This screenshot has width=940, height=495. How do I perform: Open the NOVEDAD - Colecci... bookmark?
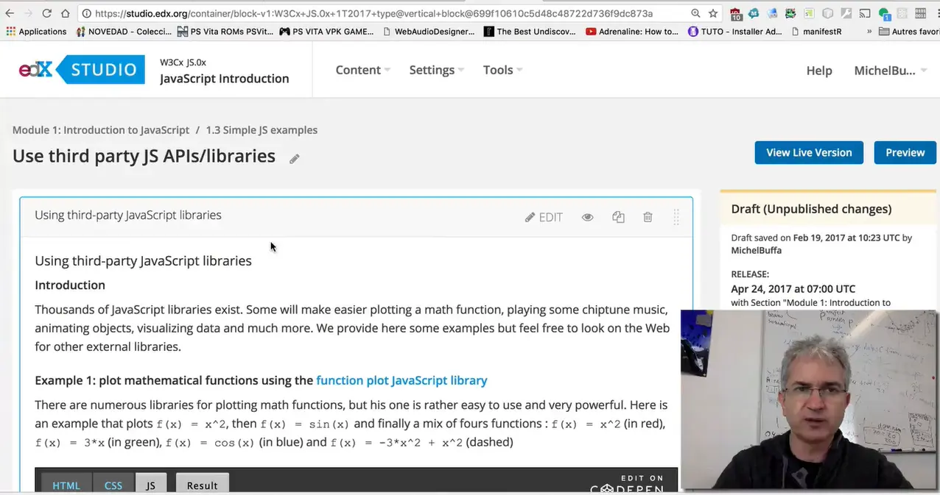(x=124, y=32)
